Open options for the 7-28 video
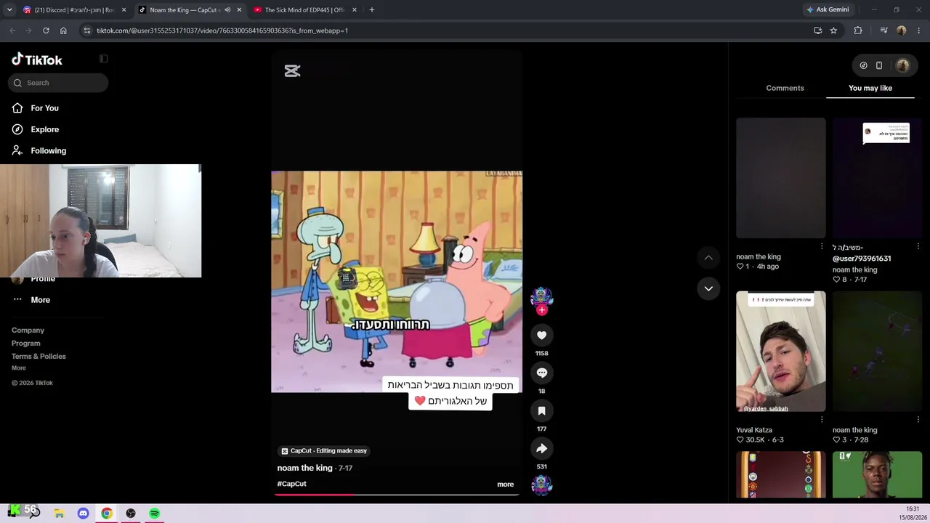This screenshot has height=523, width=930. pyautogui.click(x=918, y=420)
